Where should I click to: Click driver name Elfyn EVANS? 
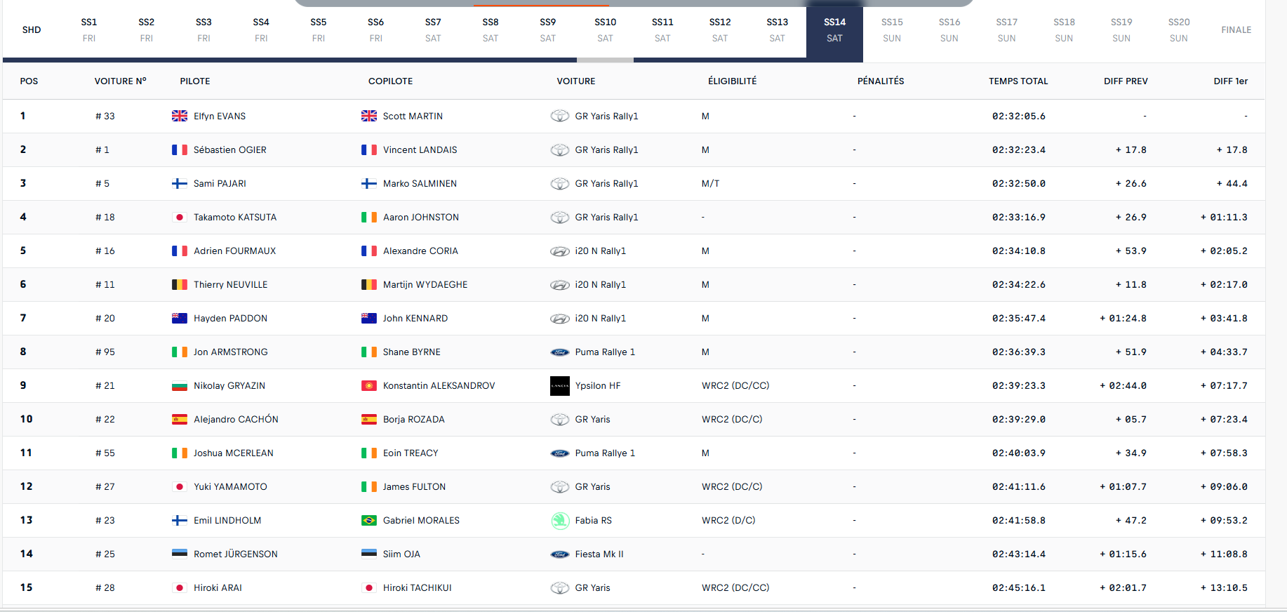[220, 117]
